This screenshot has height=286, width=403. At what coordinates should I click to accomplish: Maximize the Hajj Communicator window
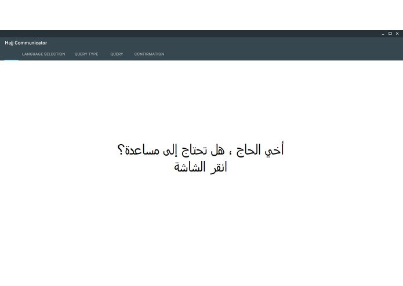coord(390,34)
